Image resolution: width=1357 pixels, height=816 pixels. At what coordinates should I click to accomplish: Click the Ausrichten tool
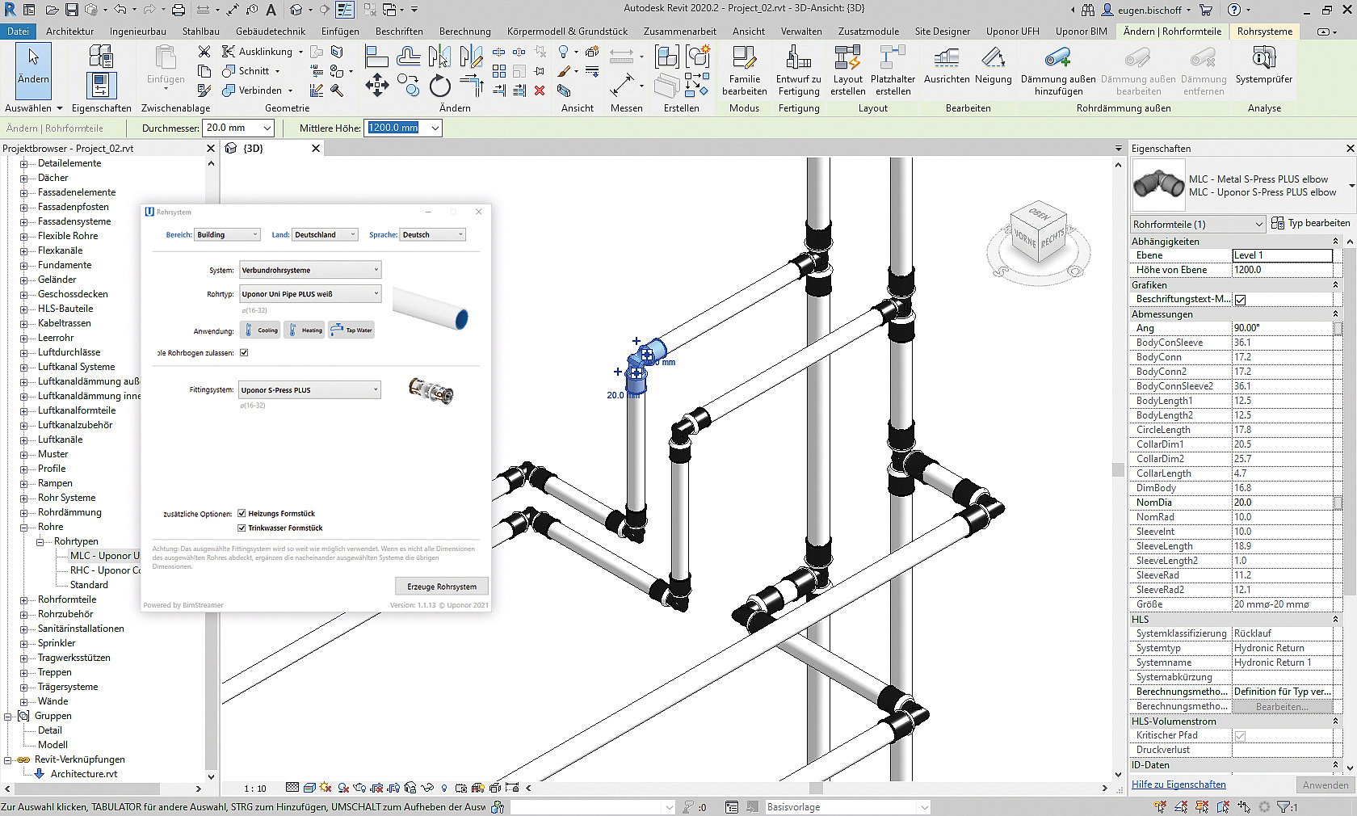(947, 65)
